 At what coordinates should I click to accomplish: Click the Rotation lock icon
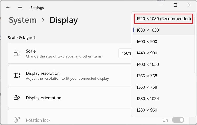click(x=17, y=120)
